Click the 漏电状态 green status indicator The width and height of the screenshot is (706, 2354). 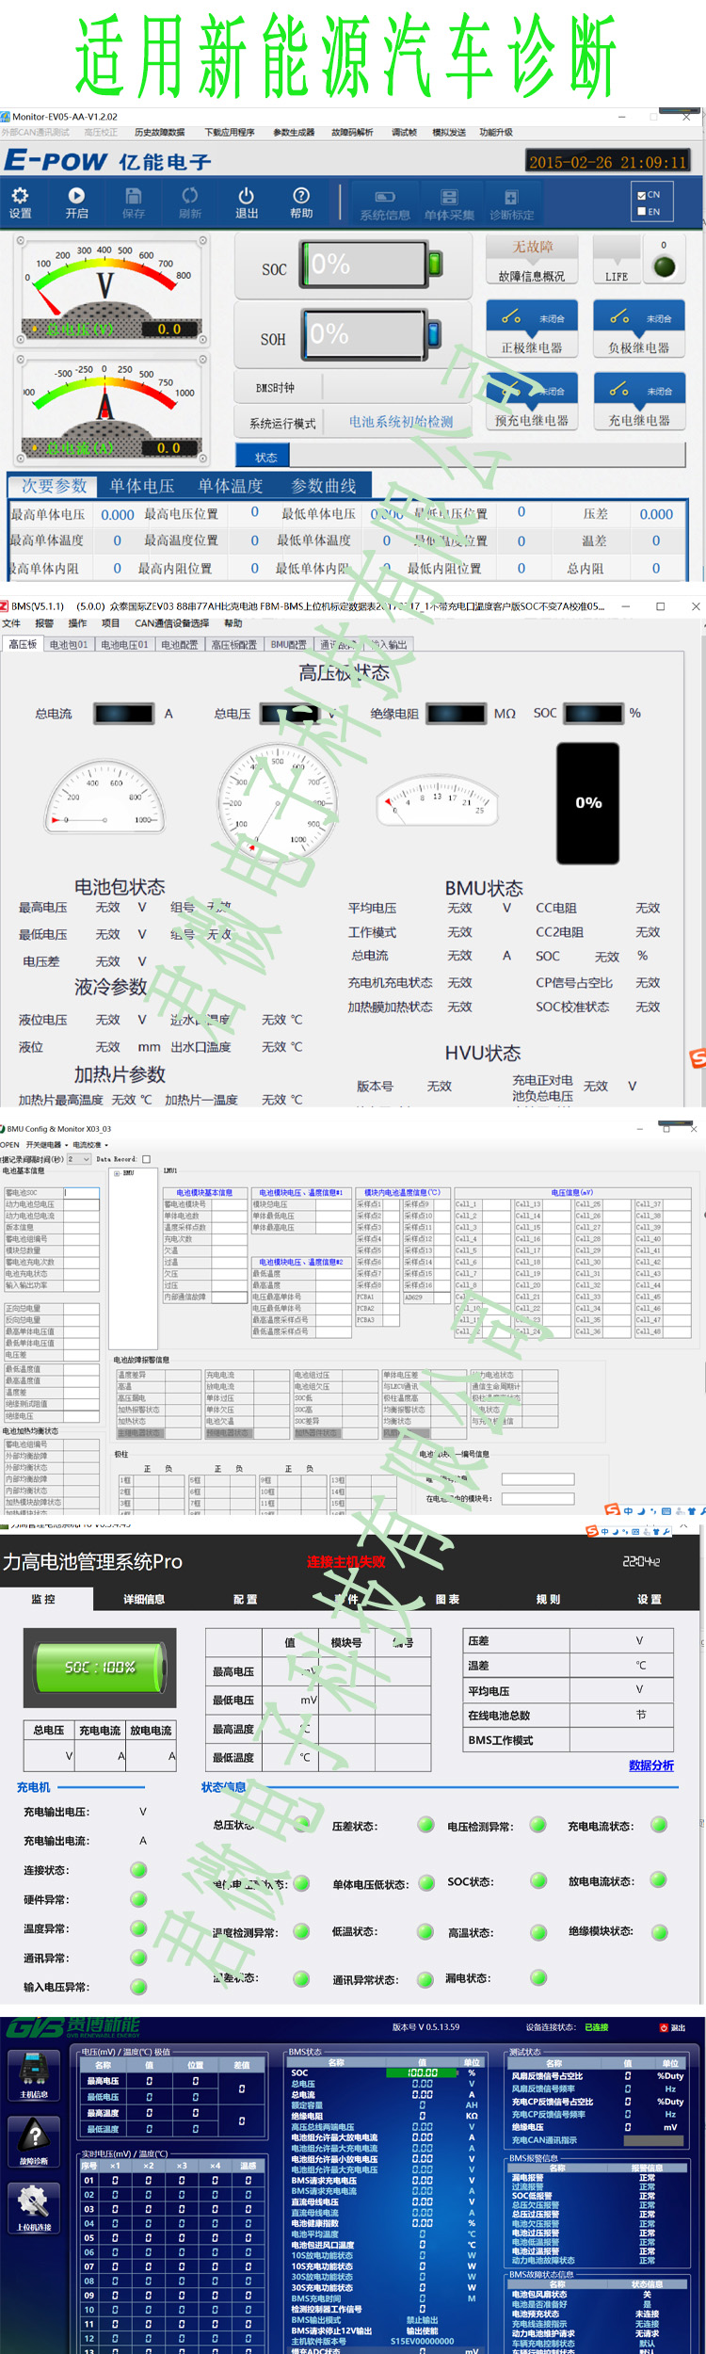point(538,1977)
